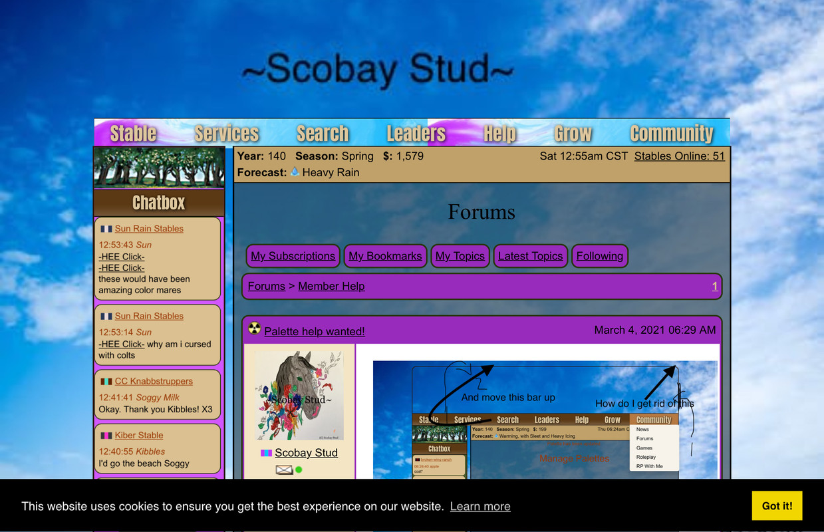Open first Sun Rain Stables chat link at 12:53:43

(149, 229)
